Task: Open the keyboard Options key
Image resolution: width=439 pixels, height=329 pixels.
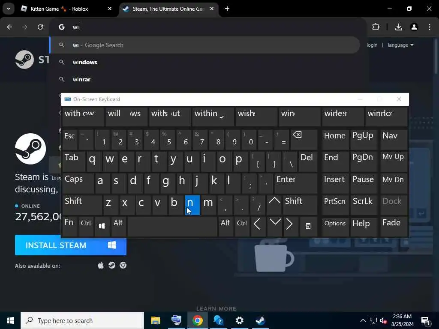Action: click(x=335, y=227)
